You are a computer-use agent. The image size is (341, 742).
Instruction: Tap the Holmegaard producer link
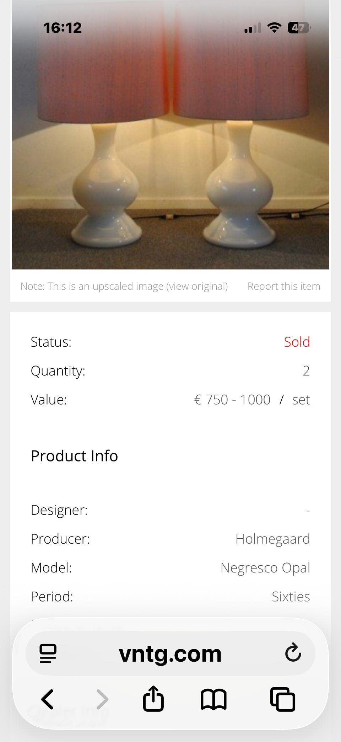pyautogui.click(x=273, y=539)
